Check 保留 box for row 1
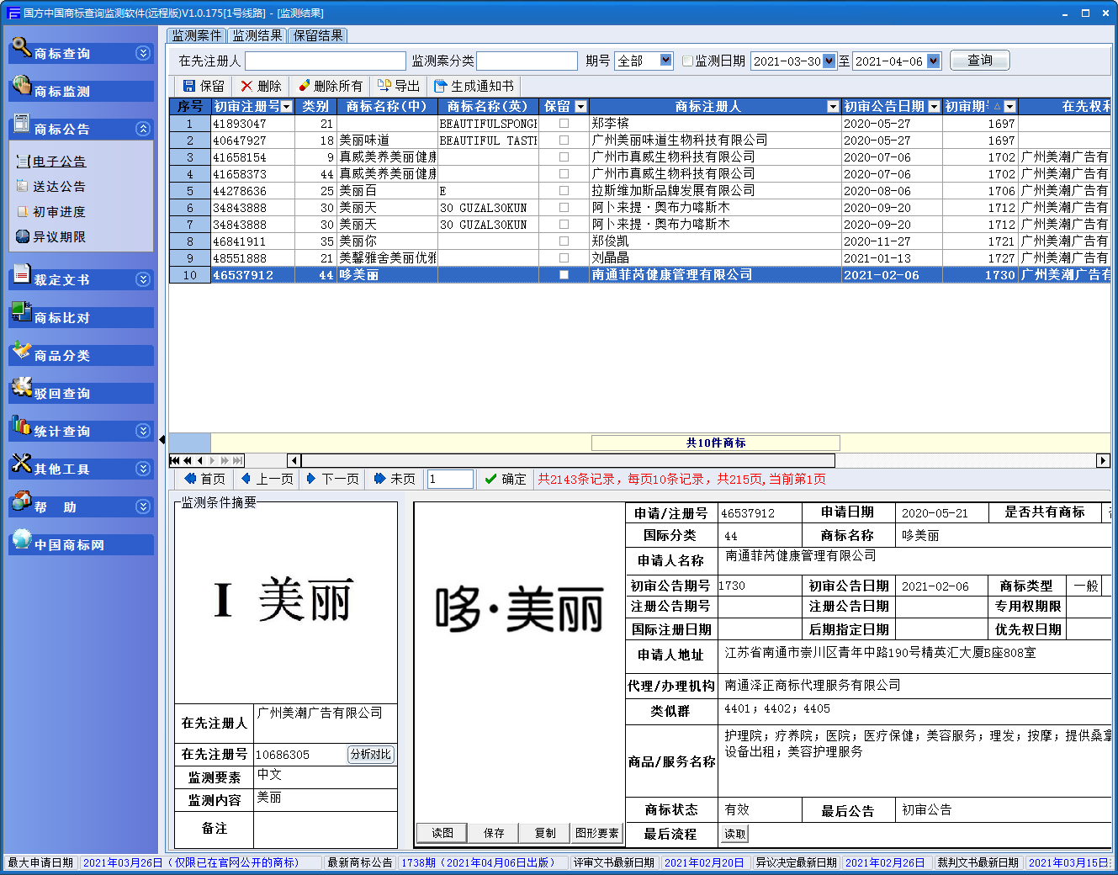The image size is (1118, 875). click(564, 124)
